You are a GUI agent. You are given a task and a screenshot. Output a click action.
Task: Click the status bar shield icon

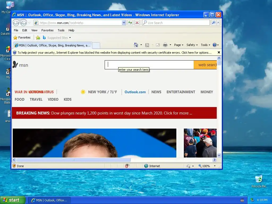(14, 166)
